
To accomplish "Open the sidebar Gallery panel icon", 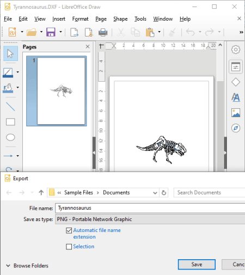I will pyautogui.click(x=236, y=113).
